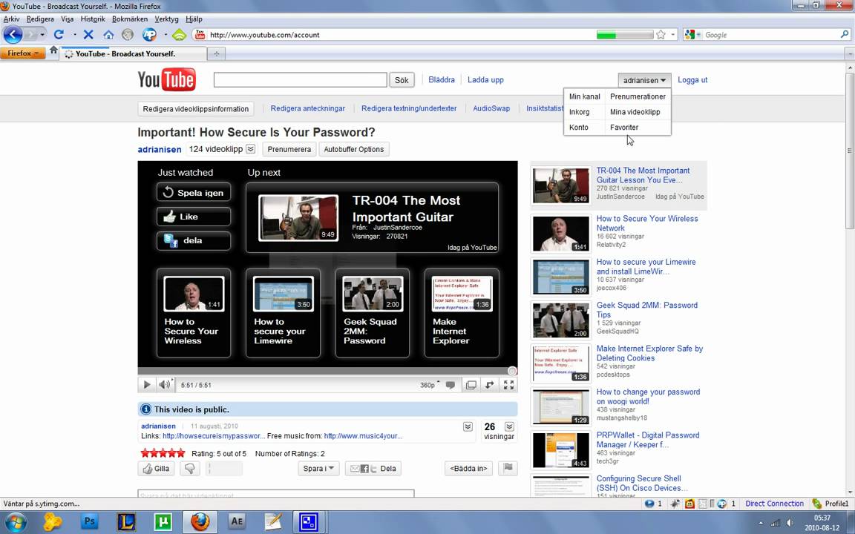
Task: Open the adrianisen account dropdown
Action: (x=644, y=80)
